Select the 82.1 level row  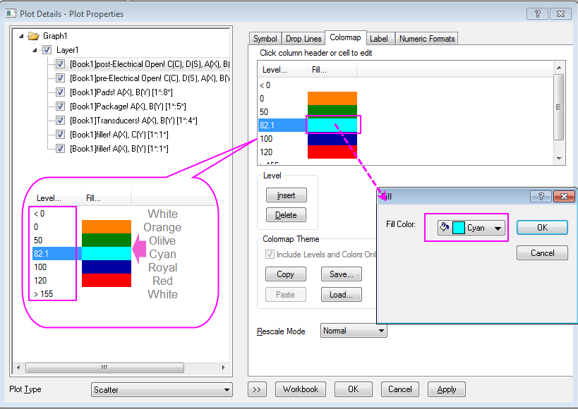tap(282, 125)
